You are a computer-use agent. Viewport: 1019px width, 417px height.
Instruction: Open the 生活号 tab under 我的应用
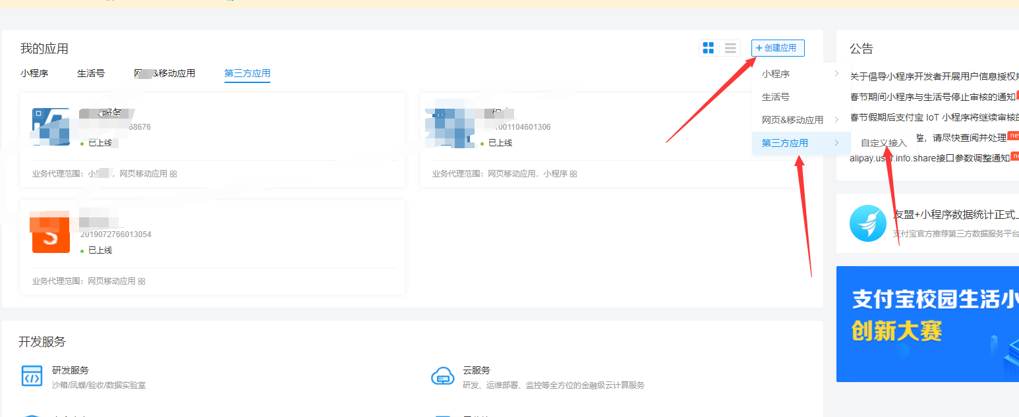(91, 73)
